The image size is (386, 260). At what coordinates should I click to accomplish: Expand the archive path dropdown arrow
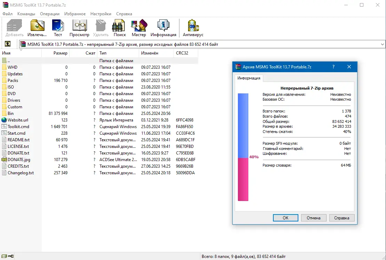[382, 44]
